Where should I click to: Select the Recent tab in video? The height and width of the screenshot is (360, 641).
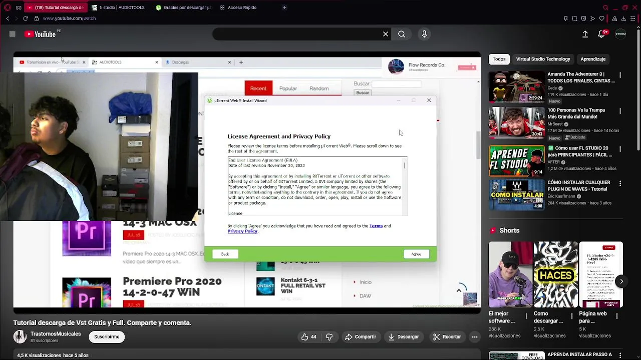(x=258, y=88)
